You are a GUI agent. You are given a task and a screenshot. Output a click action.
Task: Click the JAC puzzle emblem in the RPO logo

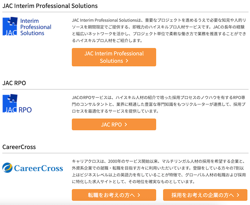10,104
